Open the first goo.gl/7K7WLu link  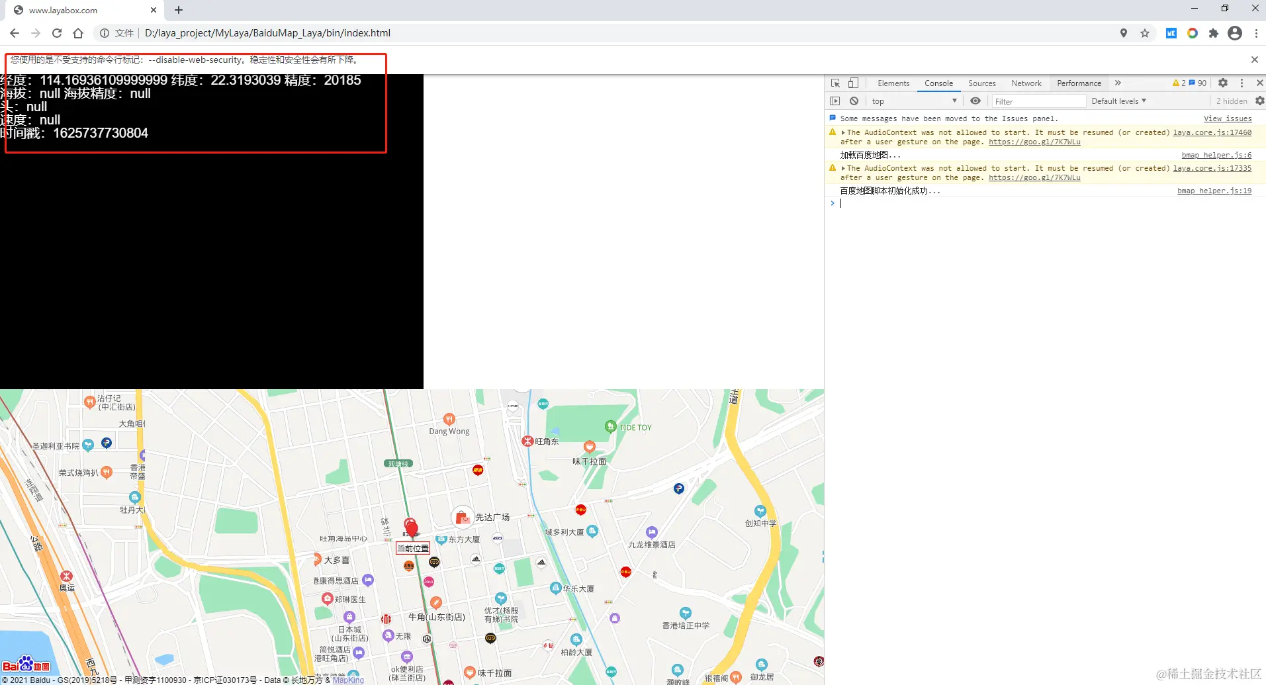[1034, 142]
